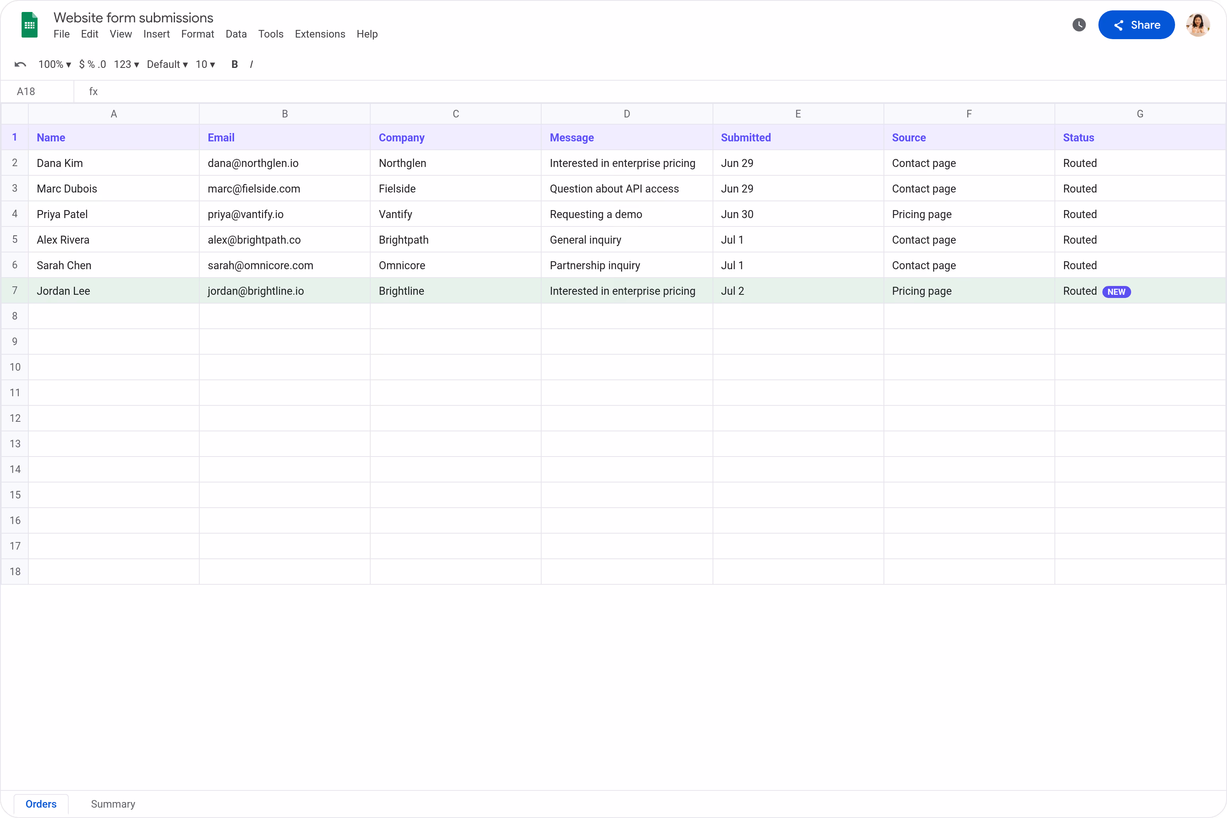Click the Name header cell
Image resolution: width=1227 pixels, height=818 pixels.
click(x=114, y=137)
